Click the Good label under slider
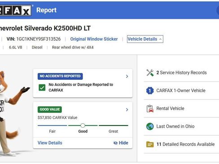The height and width of the screenshot is (164, 219). coord(83,131)
